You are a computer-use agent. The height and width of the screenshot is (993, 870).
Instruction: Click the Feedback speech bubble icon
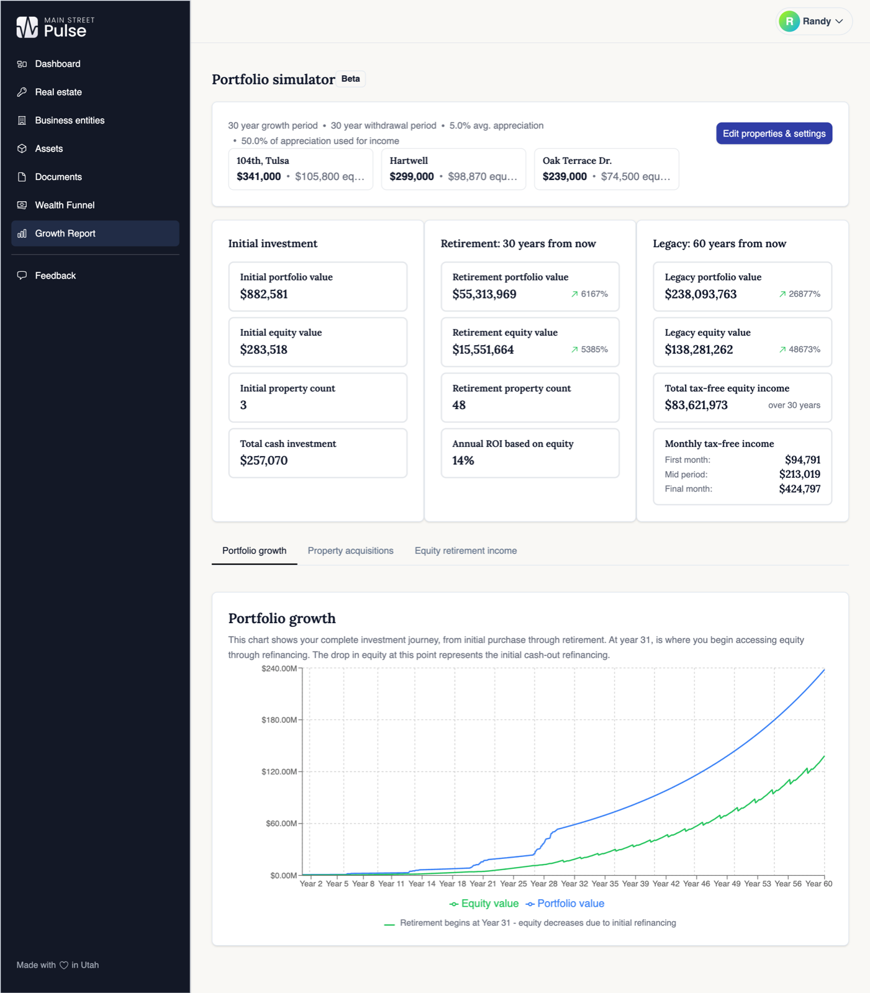click(22, 276)
